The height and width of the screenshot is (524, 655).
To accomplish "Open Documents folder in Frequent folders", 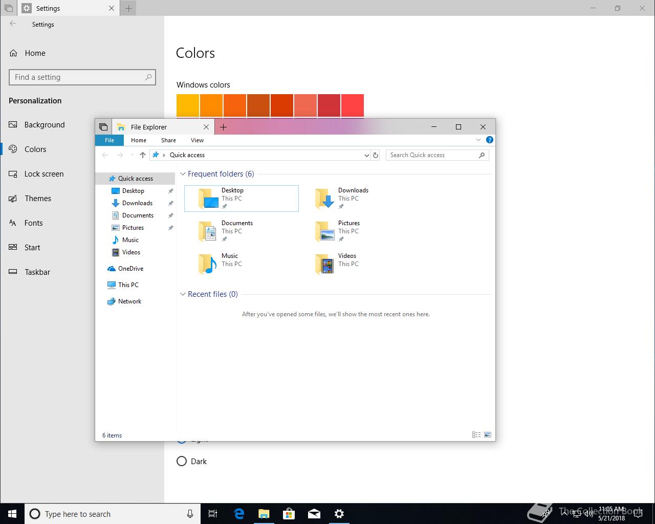I will tap(241, 231).
